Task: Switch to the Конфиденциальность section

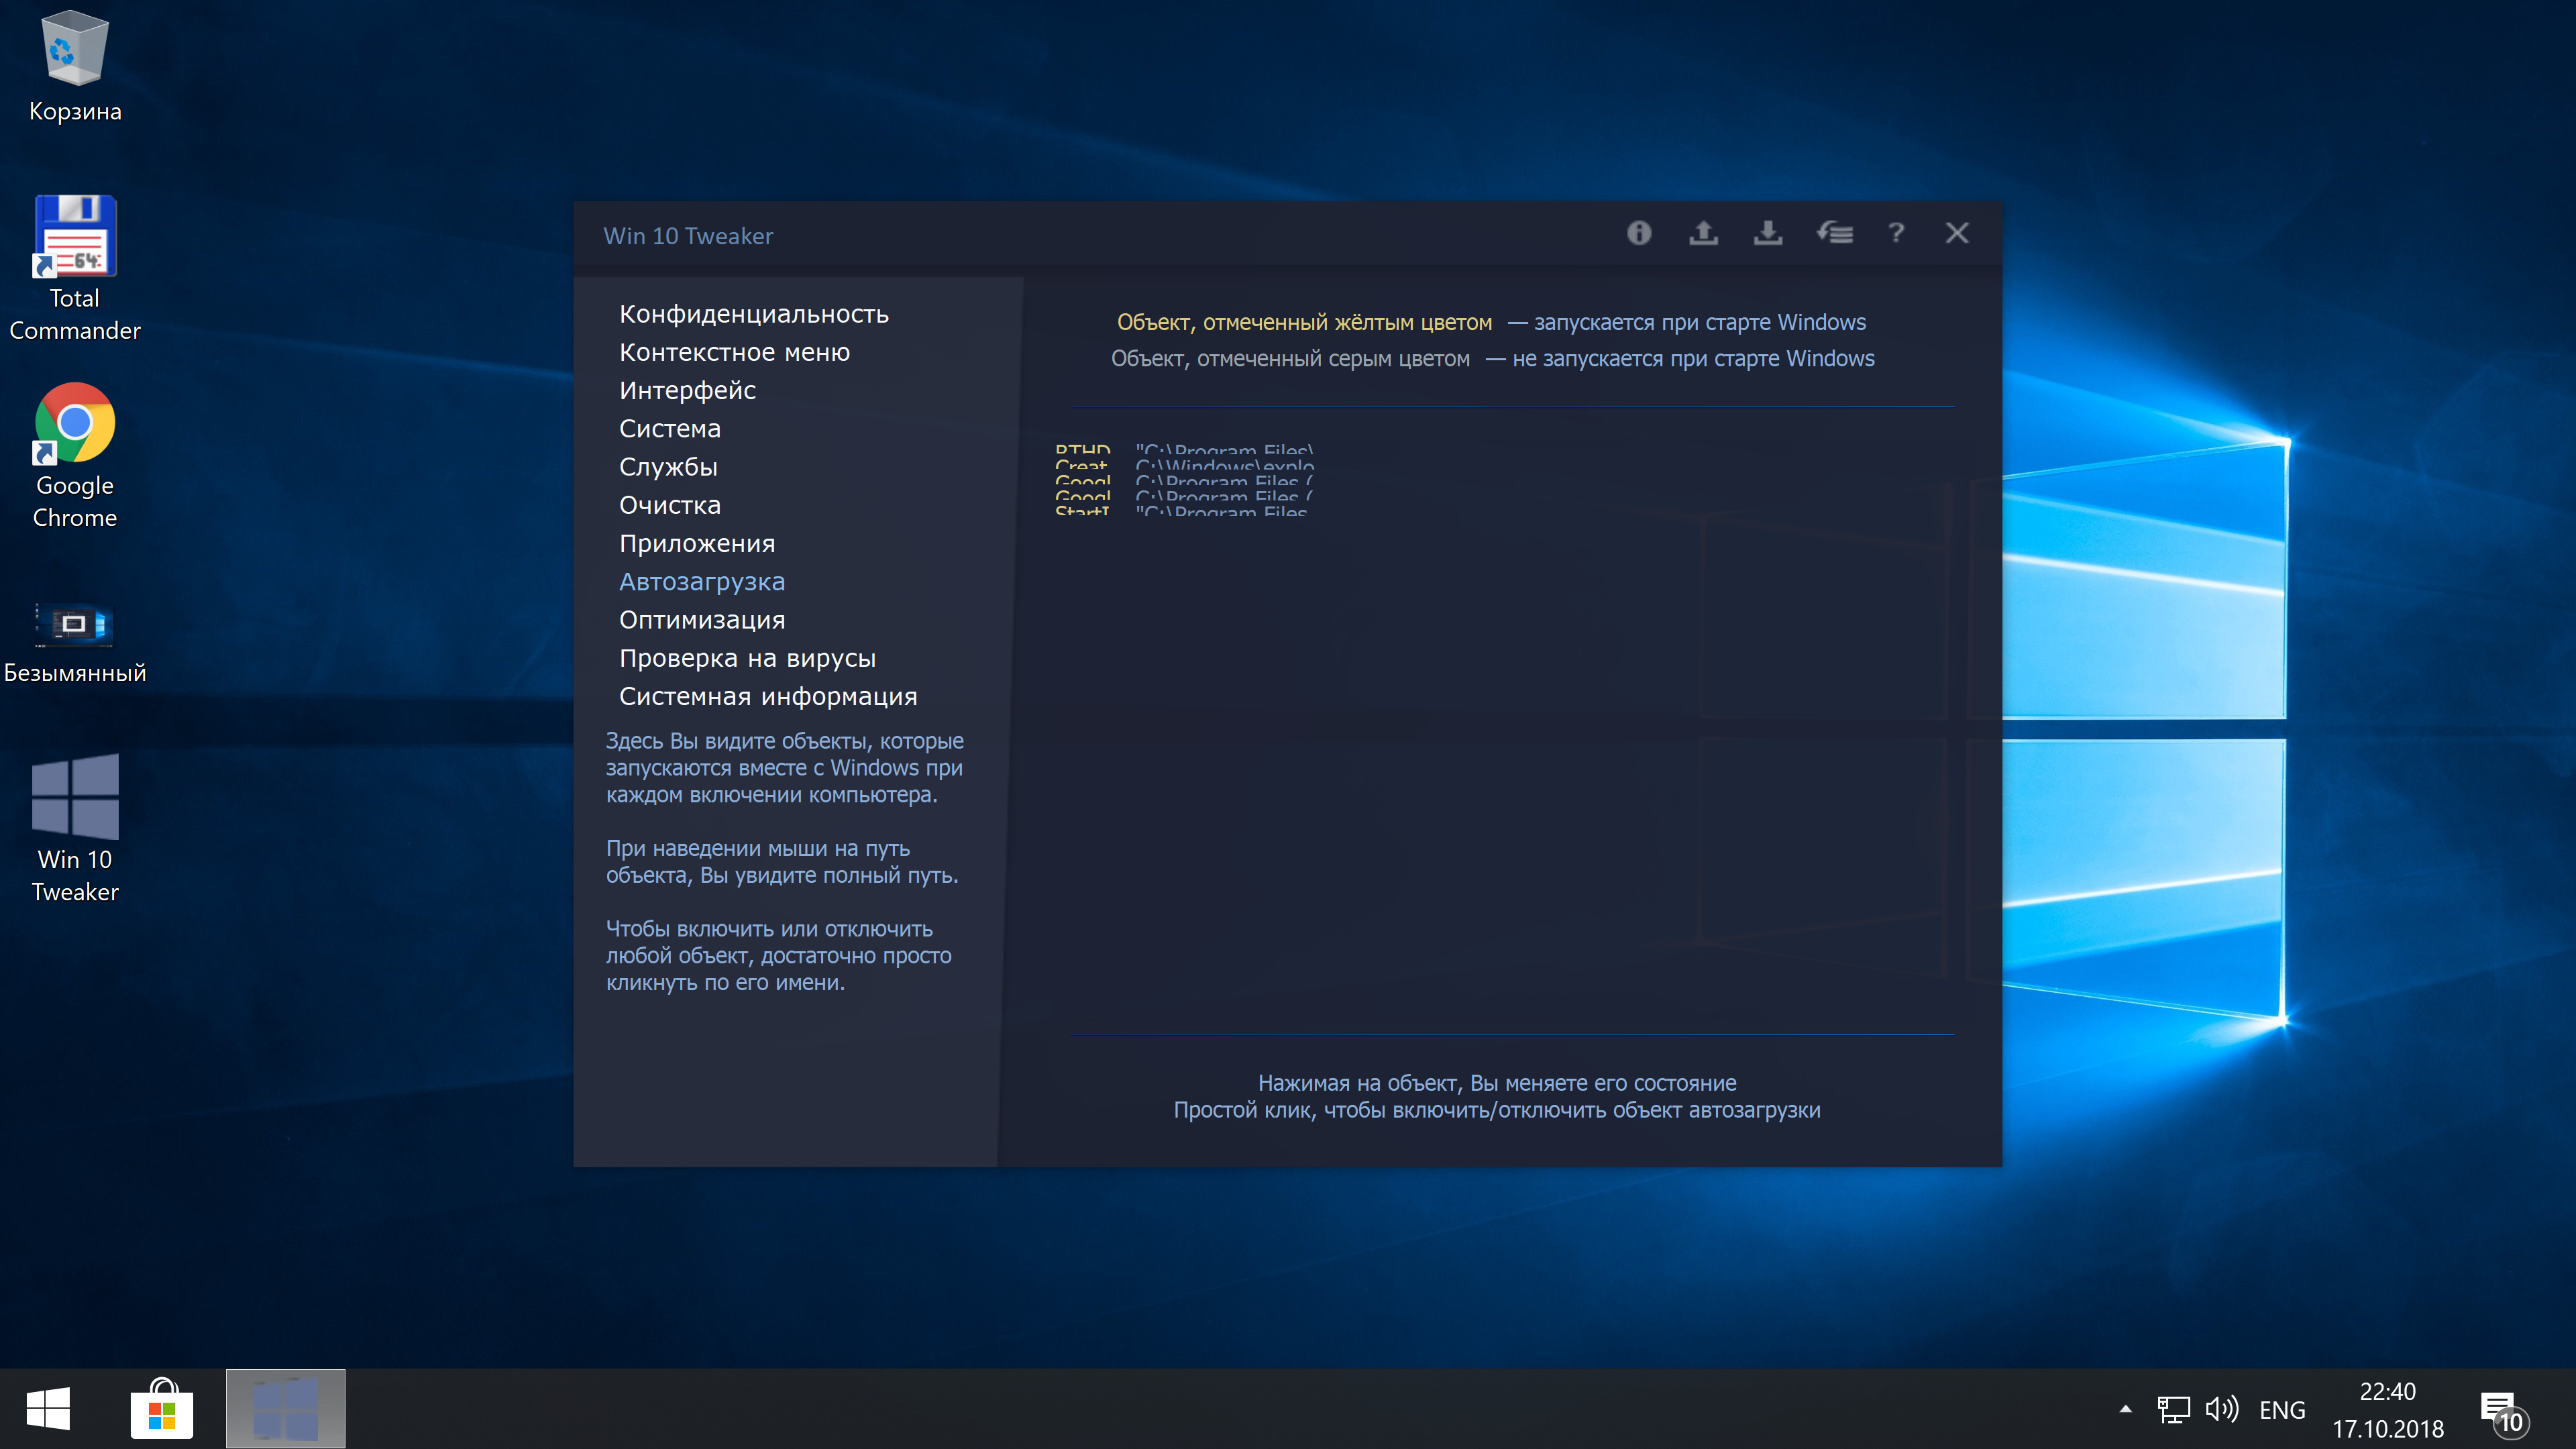Action: coord(753,314)
